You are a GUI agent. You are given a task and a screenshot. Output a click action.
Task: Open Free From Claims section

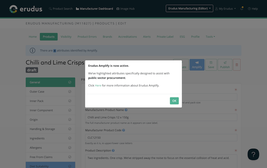point(51,157)
